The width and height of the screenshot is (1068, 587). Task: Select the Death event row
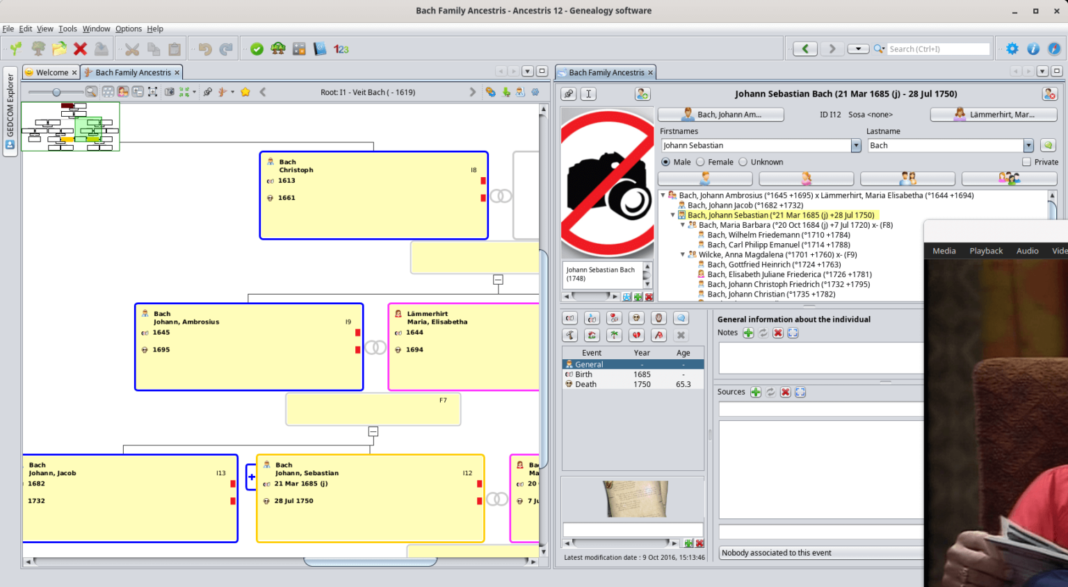(x=633, y=384)
